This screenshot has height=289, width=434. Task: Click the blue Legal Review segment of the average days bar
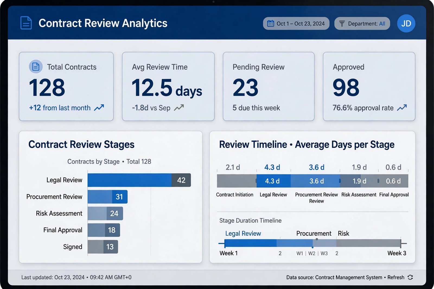point(274,181)
